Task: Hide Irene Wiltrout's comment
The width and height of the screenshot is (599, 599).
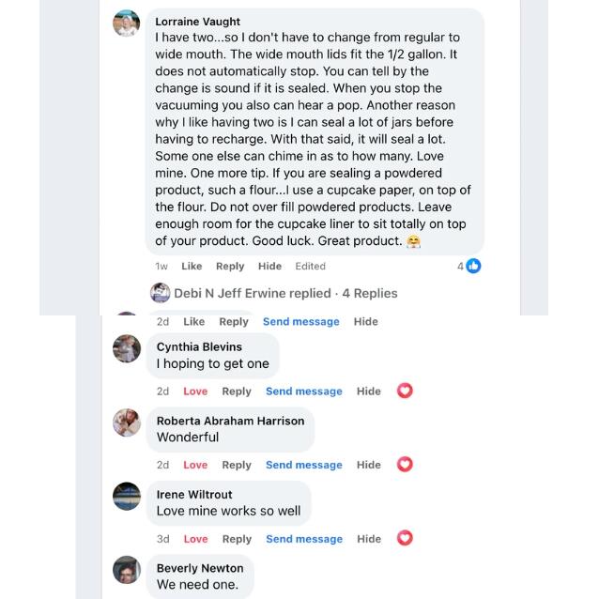Action: point(369,539)
